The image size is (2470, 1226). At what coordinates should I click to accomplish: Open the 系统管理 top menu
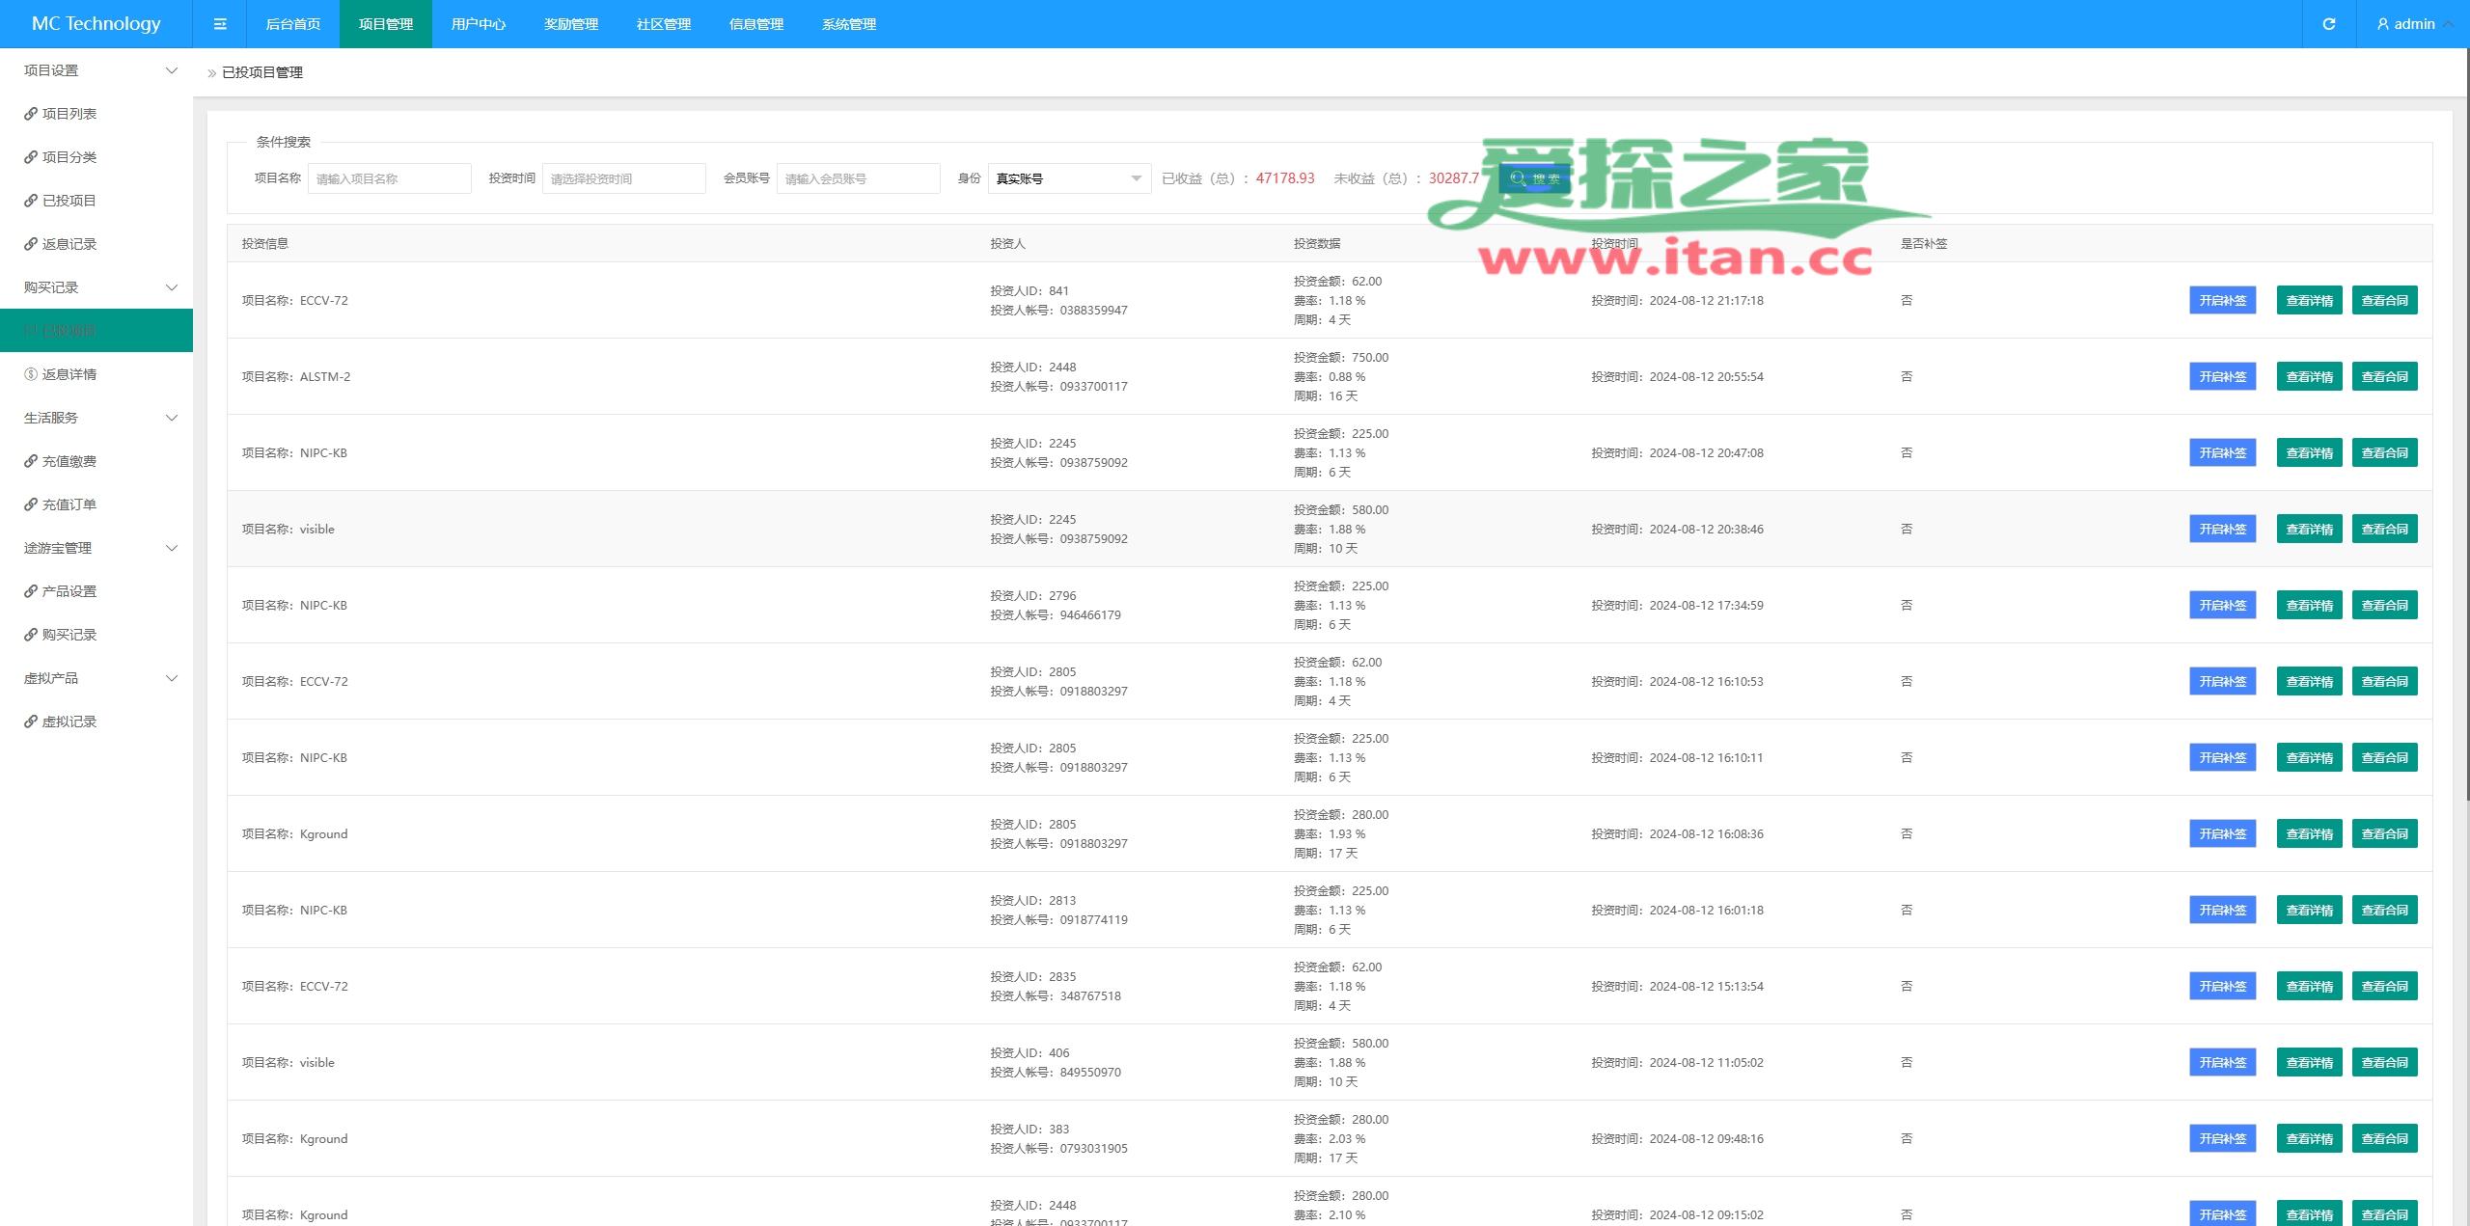tap(848, 24)
